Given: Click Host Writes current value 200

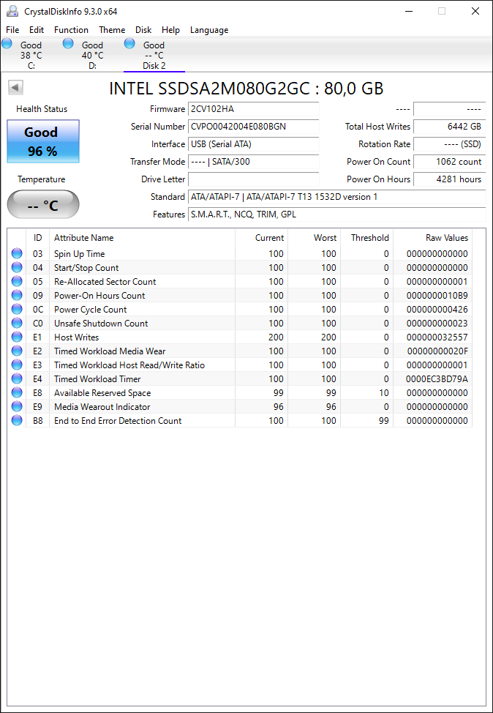Looking at the screenshot, I should [276, 337].
